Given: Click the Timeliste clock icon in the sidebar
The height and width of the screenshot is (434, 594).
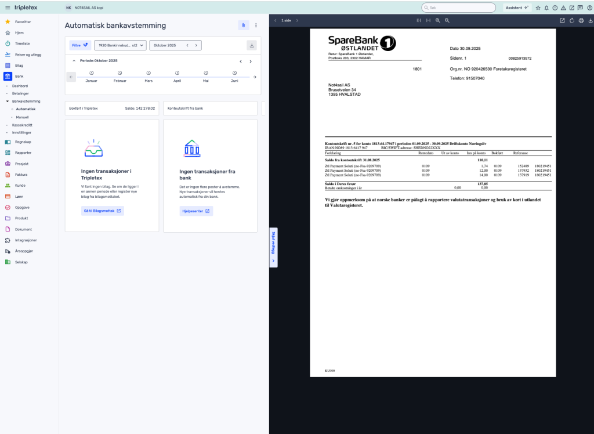Looking at the screenshot, I should pos(8,44).
